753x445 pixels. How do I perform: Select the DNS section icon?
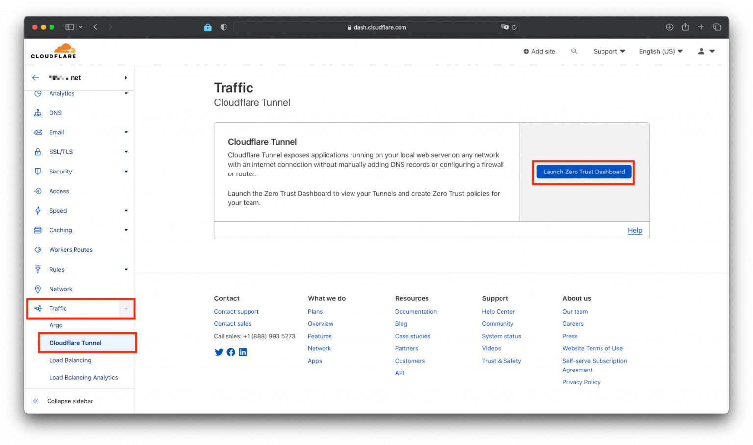pyautogui.click(x=38, y=113)
